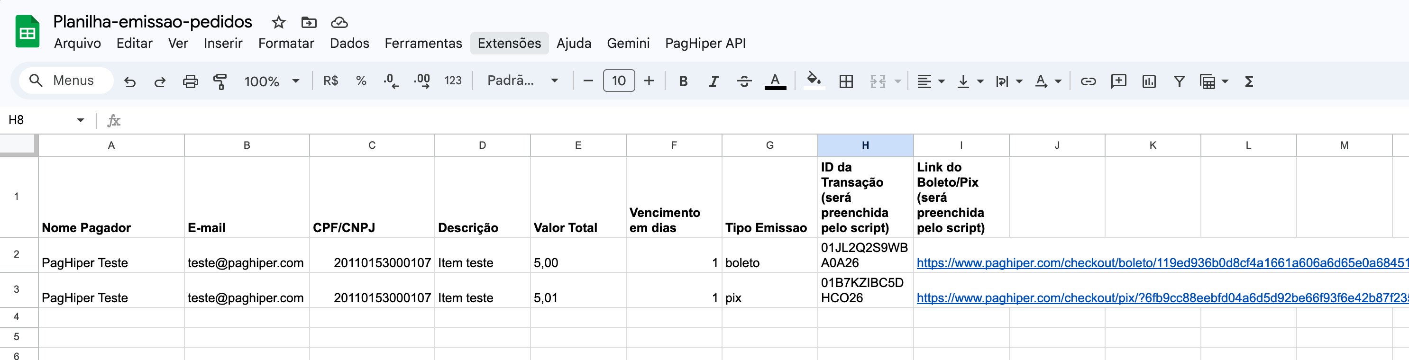
Task: Click the Google Sheets home icon
Action: coord(27,32)
